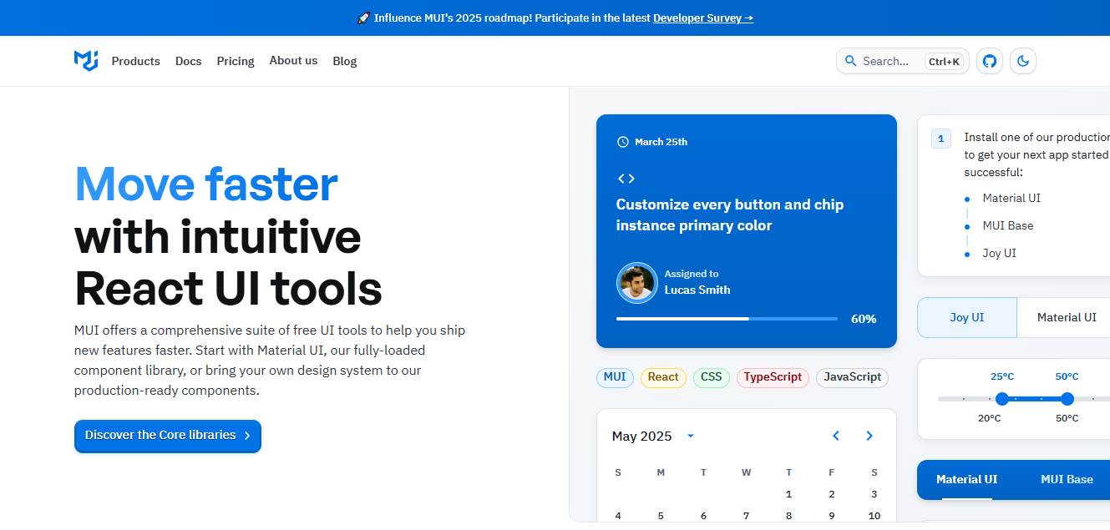Image resolution: width=1110 pixels, height=530 pixels.
Task: Click the clock icon beside March 25th
Action: click(622, 142)
